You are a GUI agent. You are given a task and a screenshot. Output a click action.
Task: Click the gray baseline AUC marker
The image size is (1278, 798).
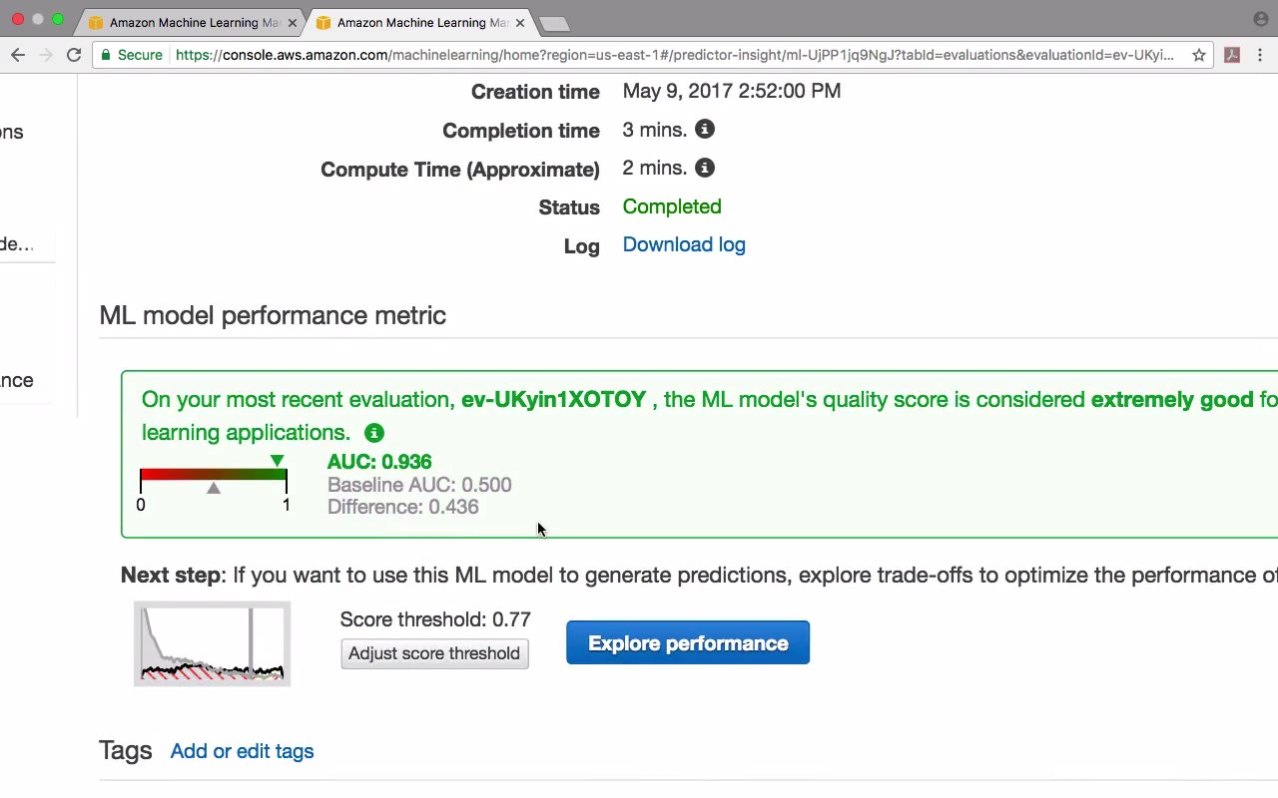(x=214, y=488)
